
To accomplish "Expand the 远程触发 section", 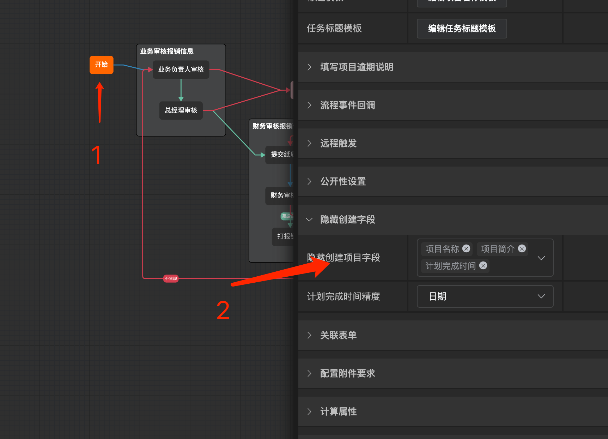I will 453,143.
